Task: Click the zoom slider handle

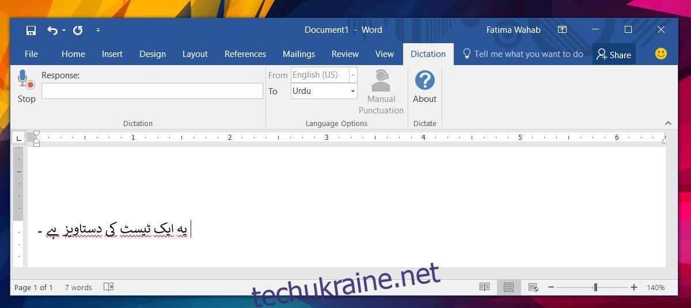Action: pyautogui.click(x=595, y=287)
